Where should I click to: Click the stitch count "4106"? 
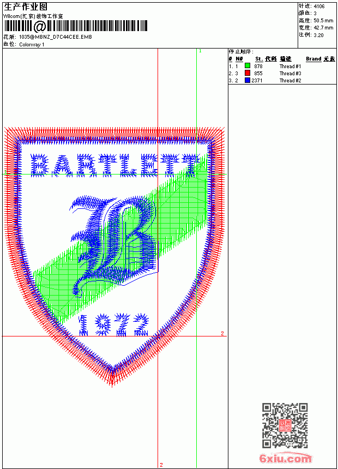coord(319,6)
